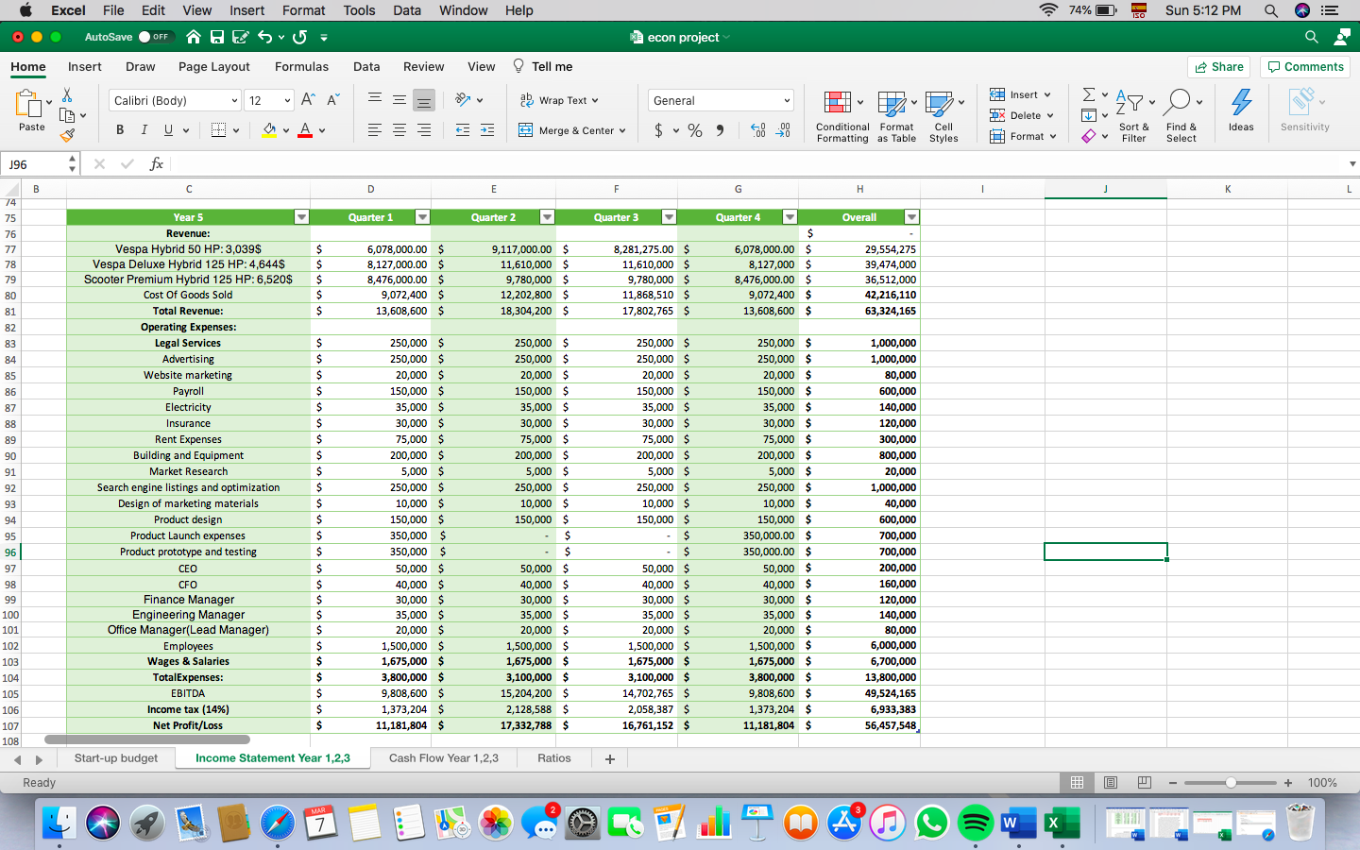Open the filter arrow on Overall column
This screenshot has height=850, width=1360.
[911, 216]
